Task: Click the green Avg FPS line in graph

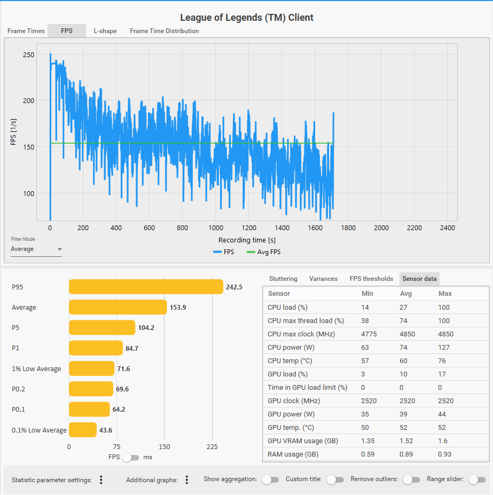Action: 192,143
